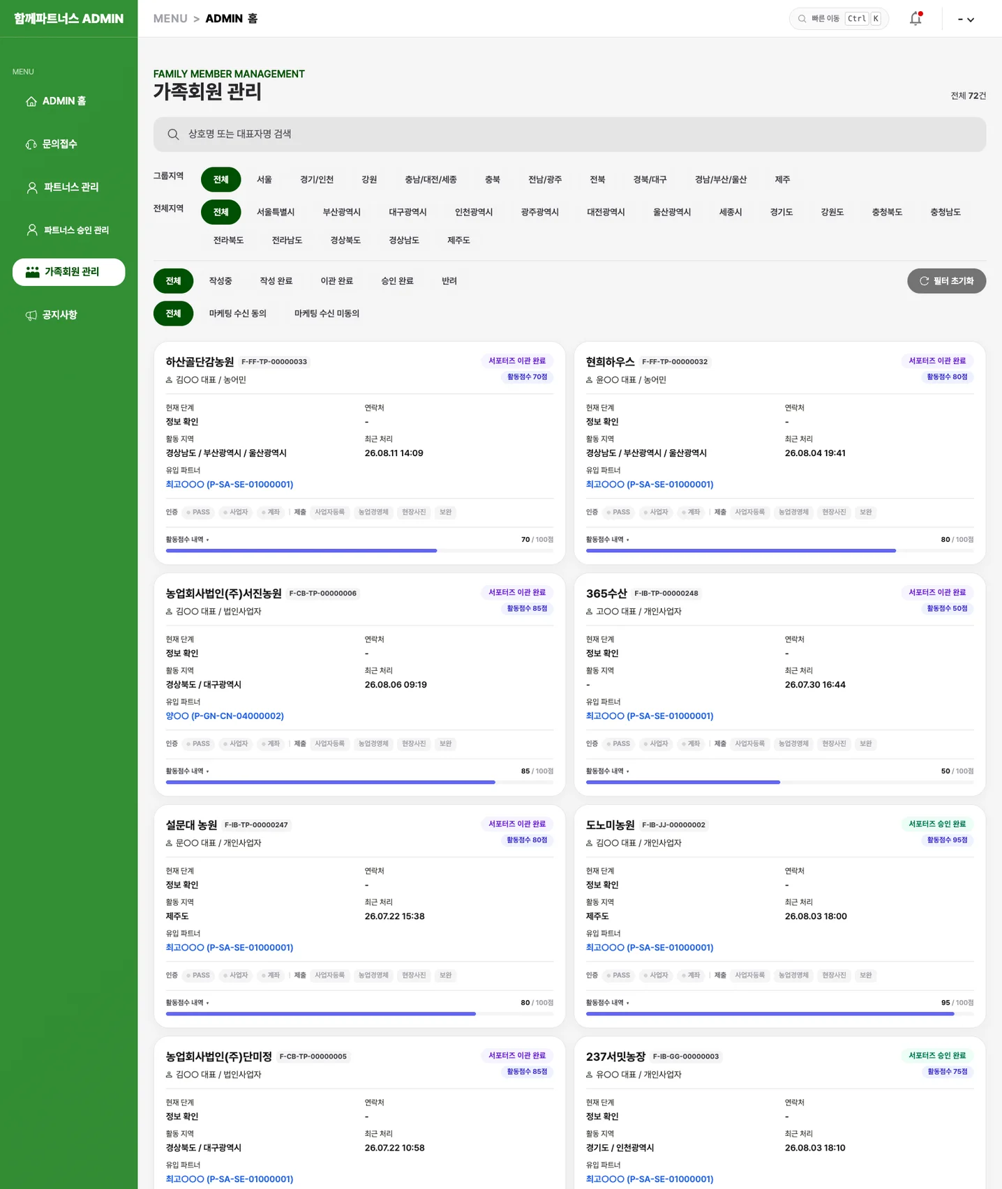Expand 활동점수 내역 on 도노미농원 card
Screen dimensions: 1002x1189
pos(607,1003)
